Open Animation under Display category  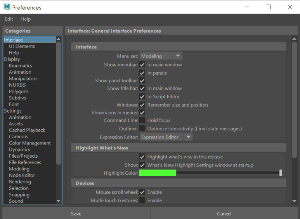click(x=20, y=72)
